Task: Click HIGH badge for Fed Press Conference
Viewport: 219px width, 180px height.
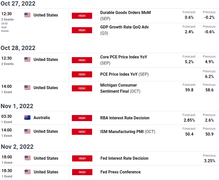Action: pyautogui.click(x=82, y=172)
